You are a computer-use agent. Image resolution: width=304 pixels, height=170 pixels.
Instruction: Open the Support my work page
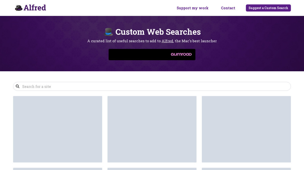point(193,8)
